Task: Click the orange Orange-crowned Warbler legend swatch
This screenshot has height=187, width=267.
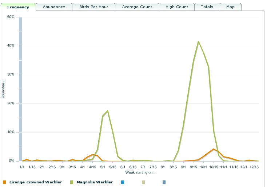Action: tap(4, 182)
